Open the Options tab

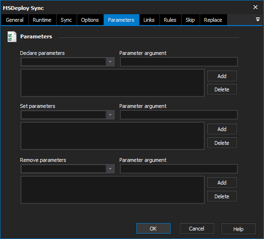pyautogui.click(x=90, y=20)
